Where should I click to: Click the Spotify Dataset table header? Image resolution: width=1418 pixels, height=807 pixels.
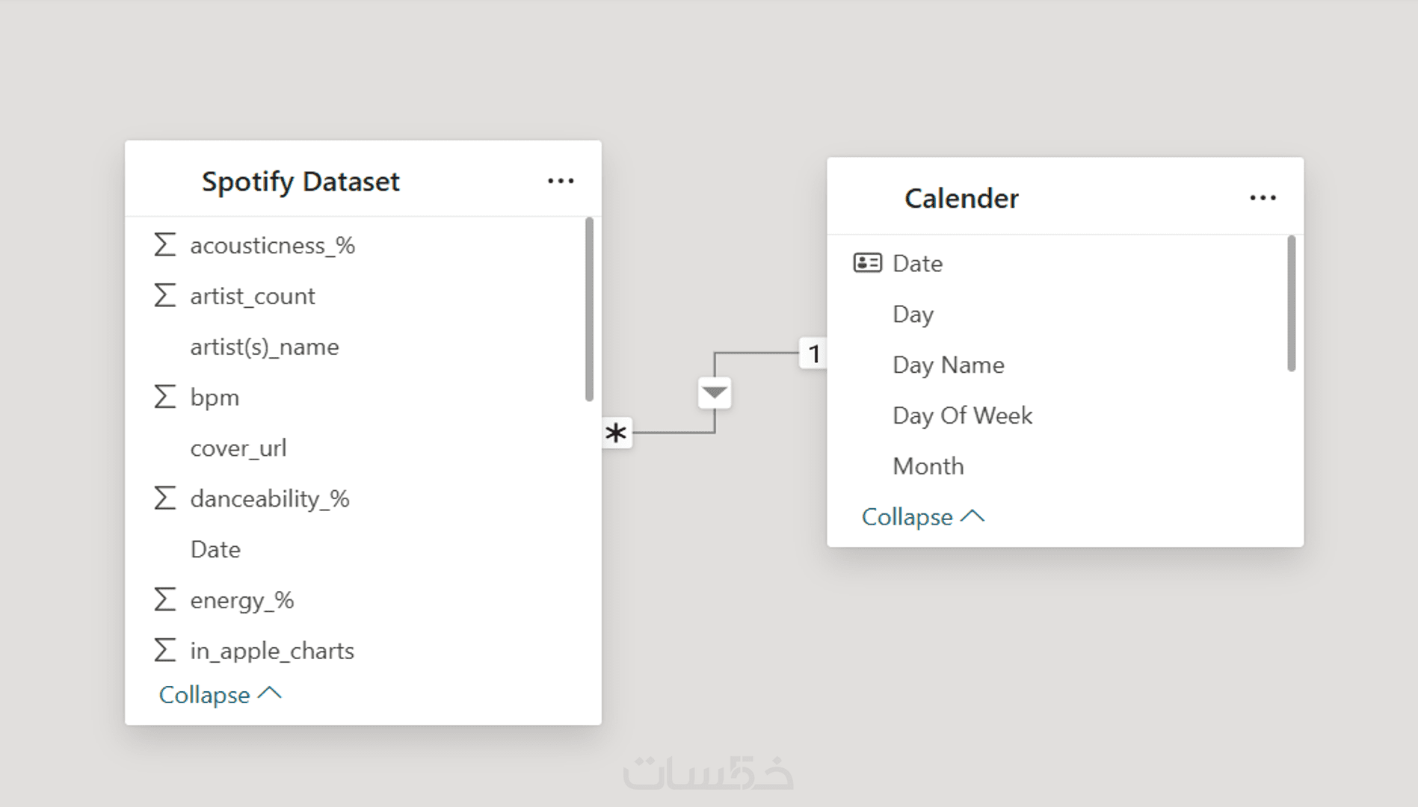click(x=300, y=182)
